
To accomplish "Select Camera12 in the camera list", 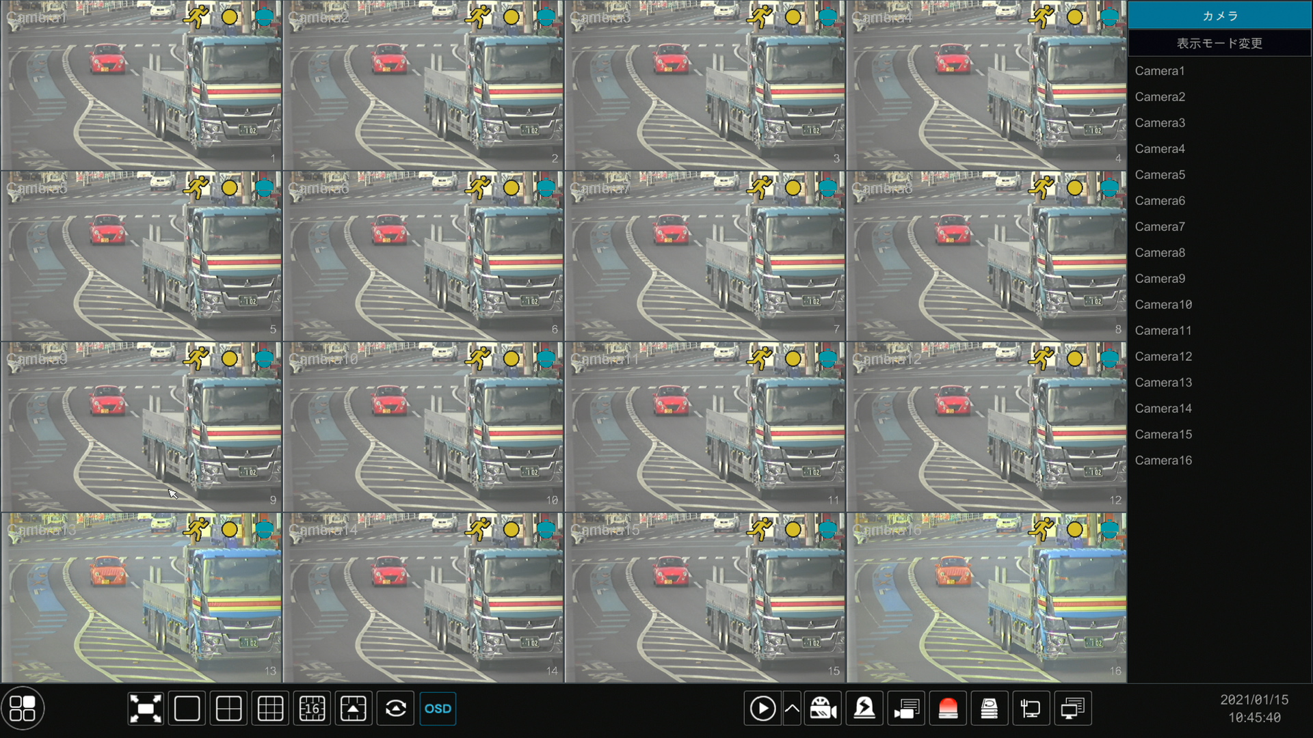I will [x=1220, y=357].
